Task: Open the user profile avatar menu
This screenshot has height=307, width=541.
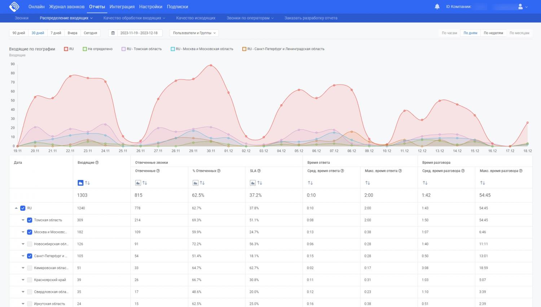Action: [520, 6]
